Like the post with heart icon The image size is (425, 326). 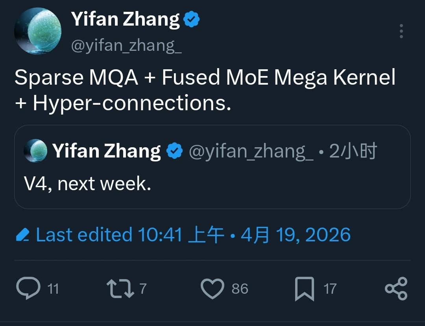tap(213, 289)
